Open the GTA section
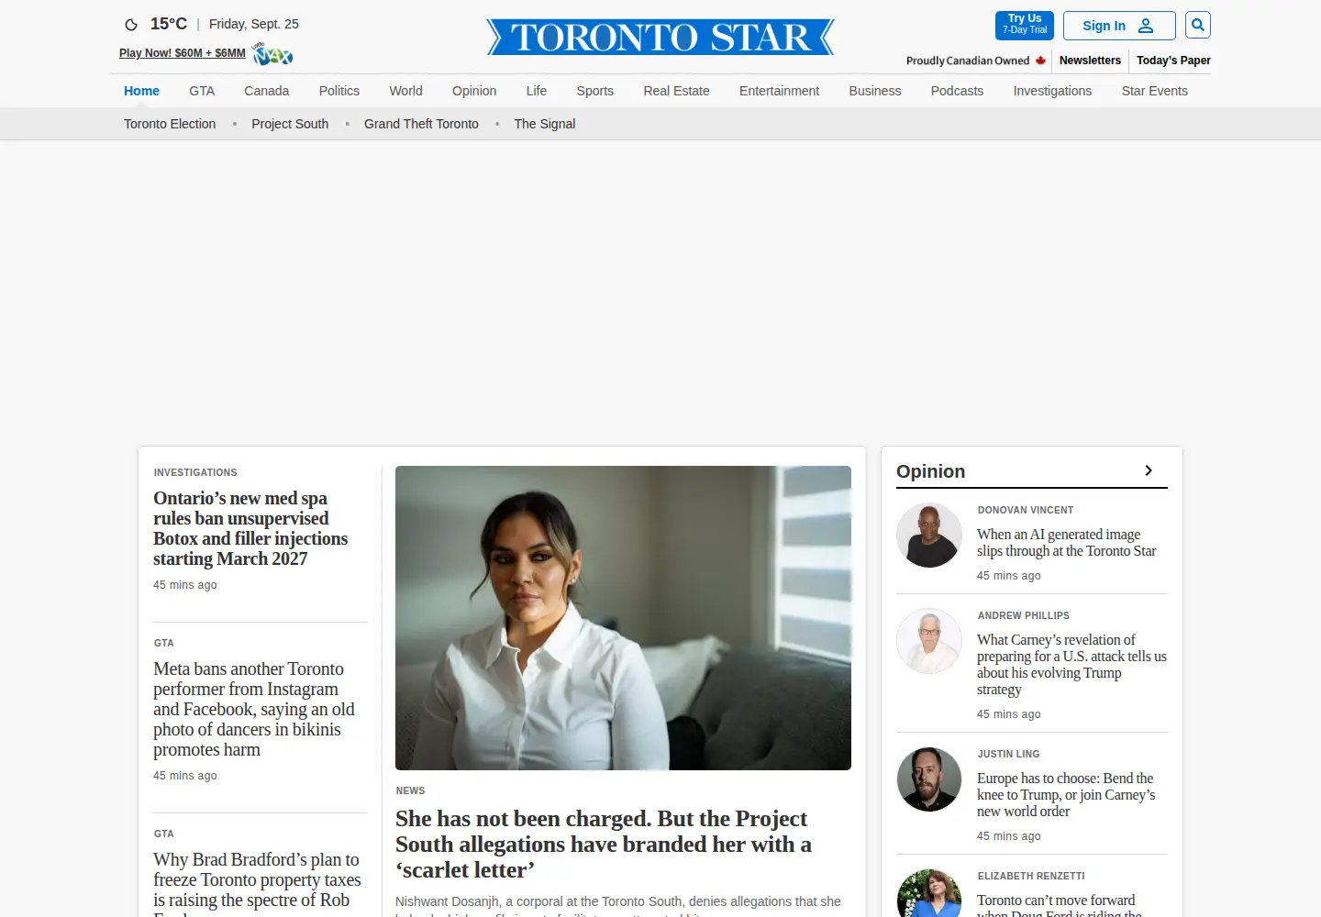The height and width of the screenshot is (917, 1321). point(202,91)
